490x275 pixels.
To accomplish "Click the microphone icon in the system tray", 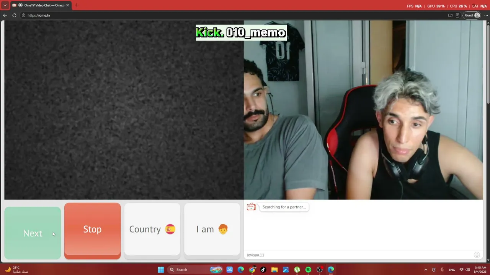I will [442, 270].
